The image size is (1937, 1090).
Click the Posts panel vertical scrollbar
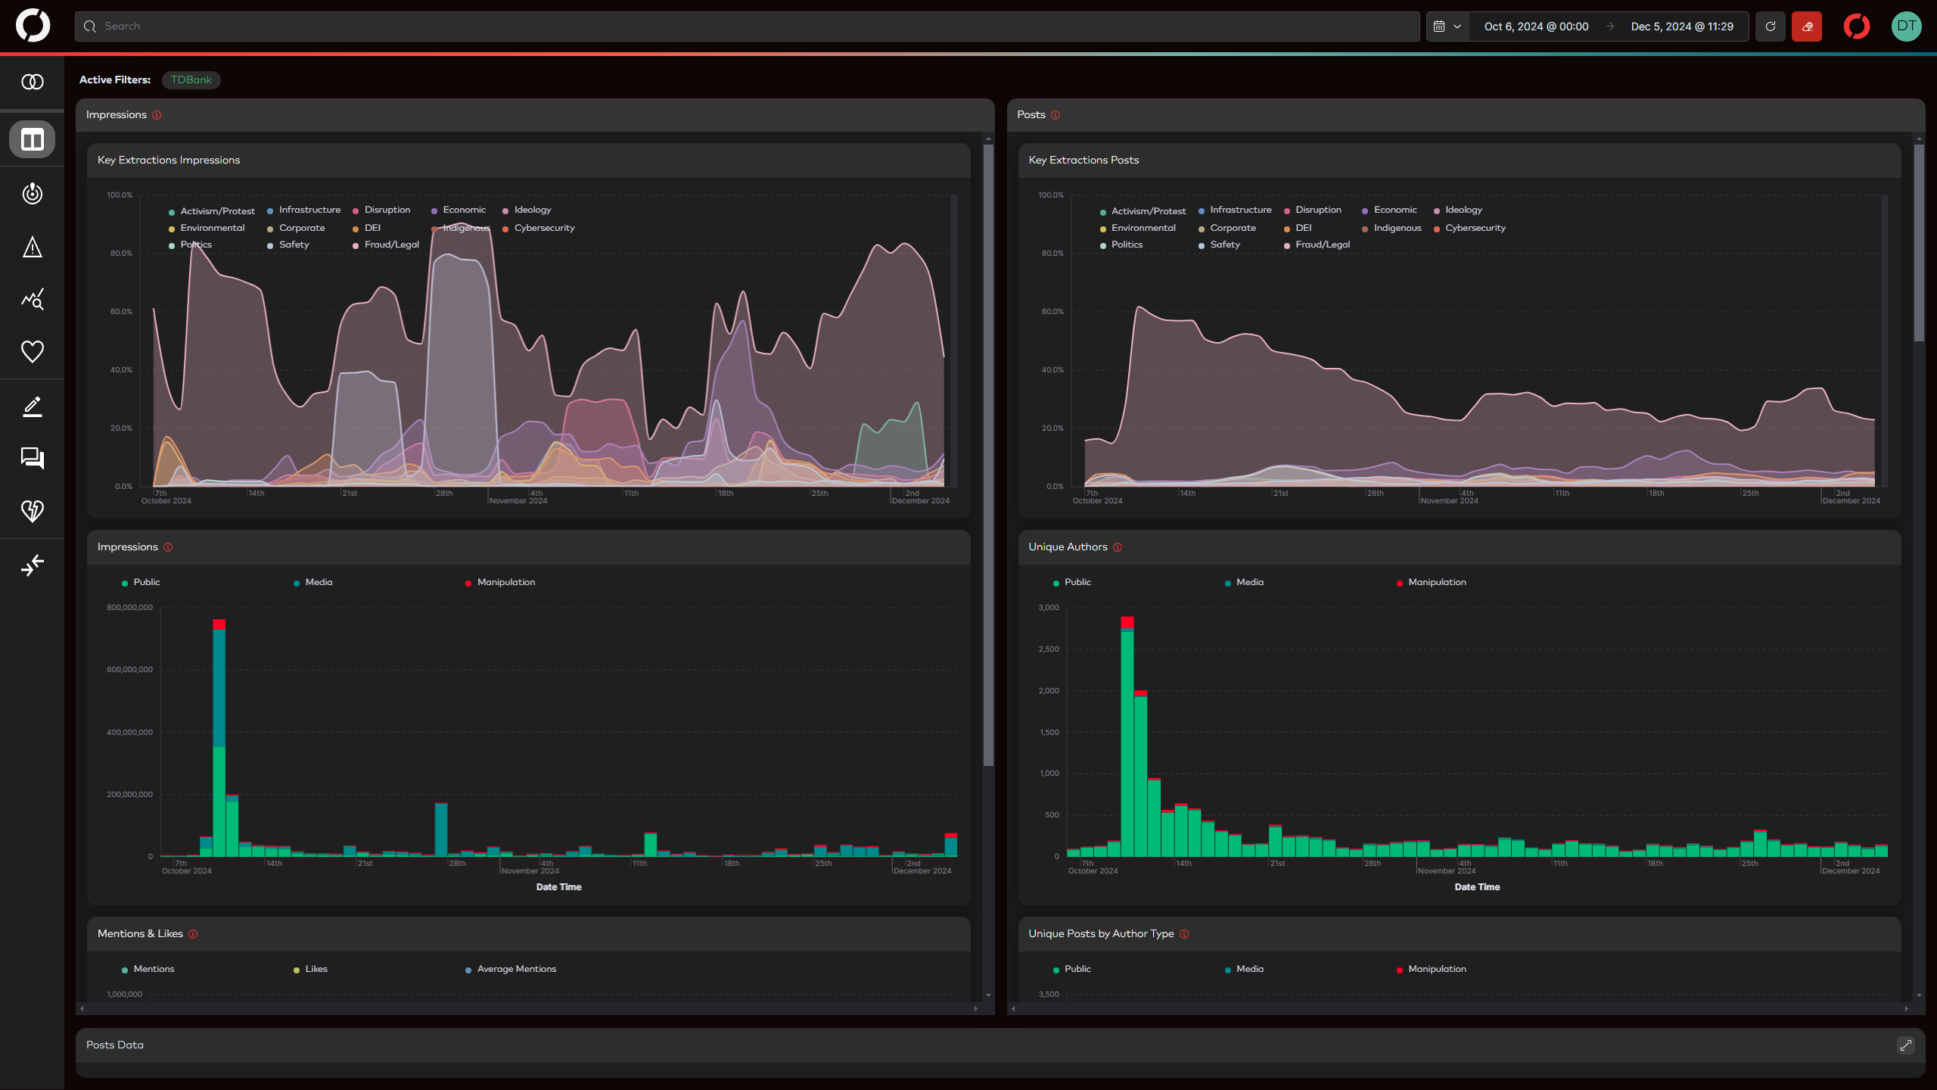(x=1919, y=242)
